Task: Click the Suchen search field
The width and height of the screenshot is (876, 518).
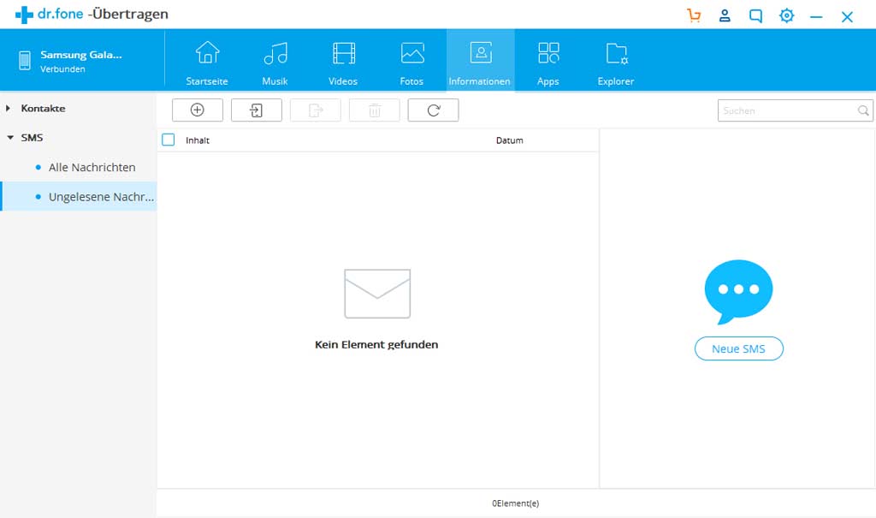Action: point(787,110)
